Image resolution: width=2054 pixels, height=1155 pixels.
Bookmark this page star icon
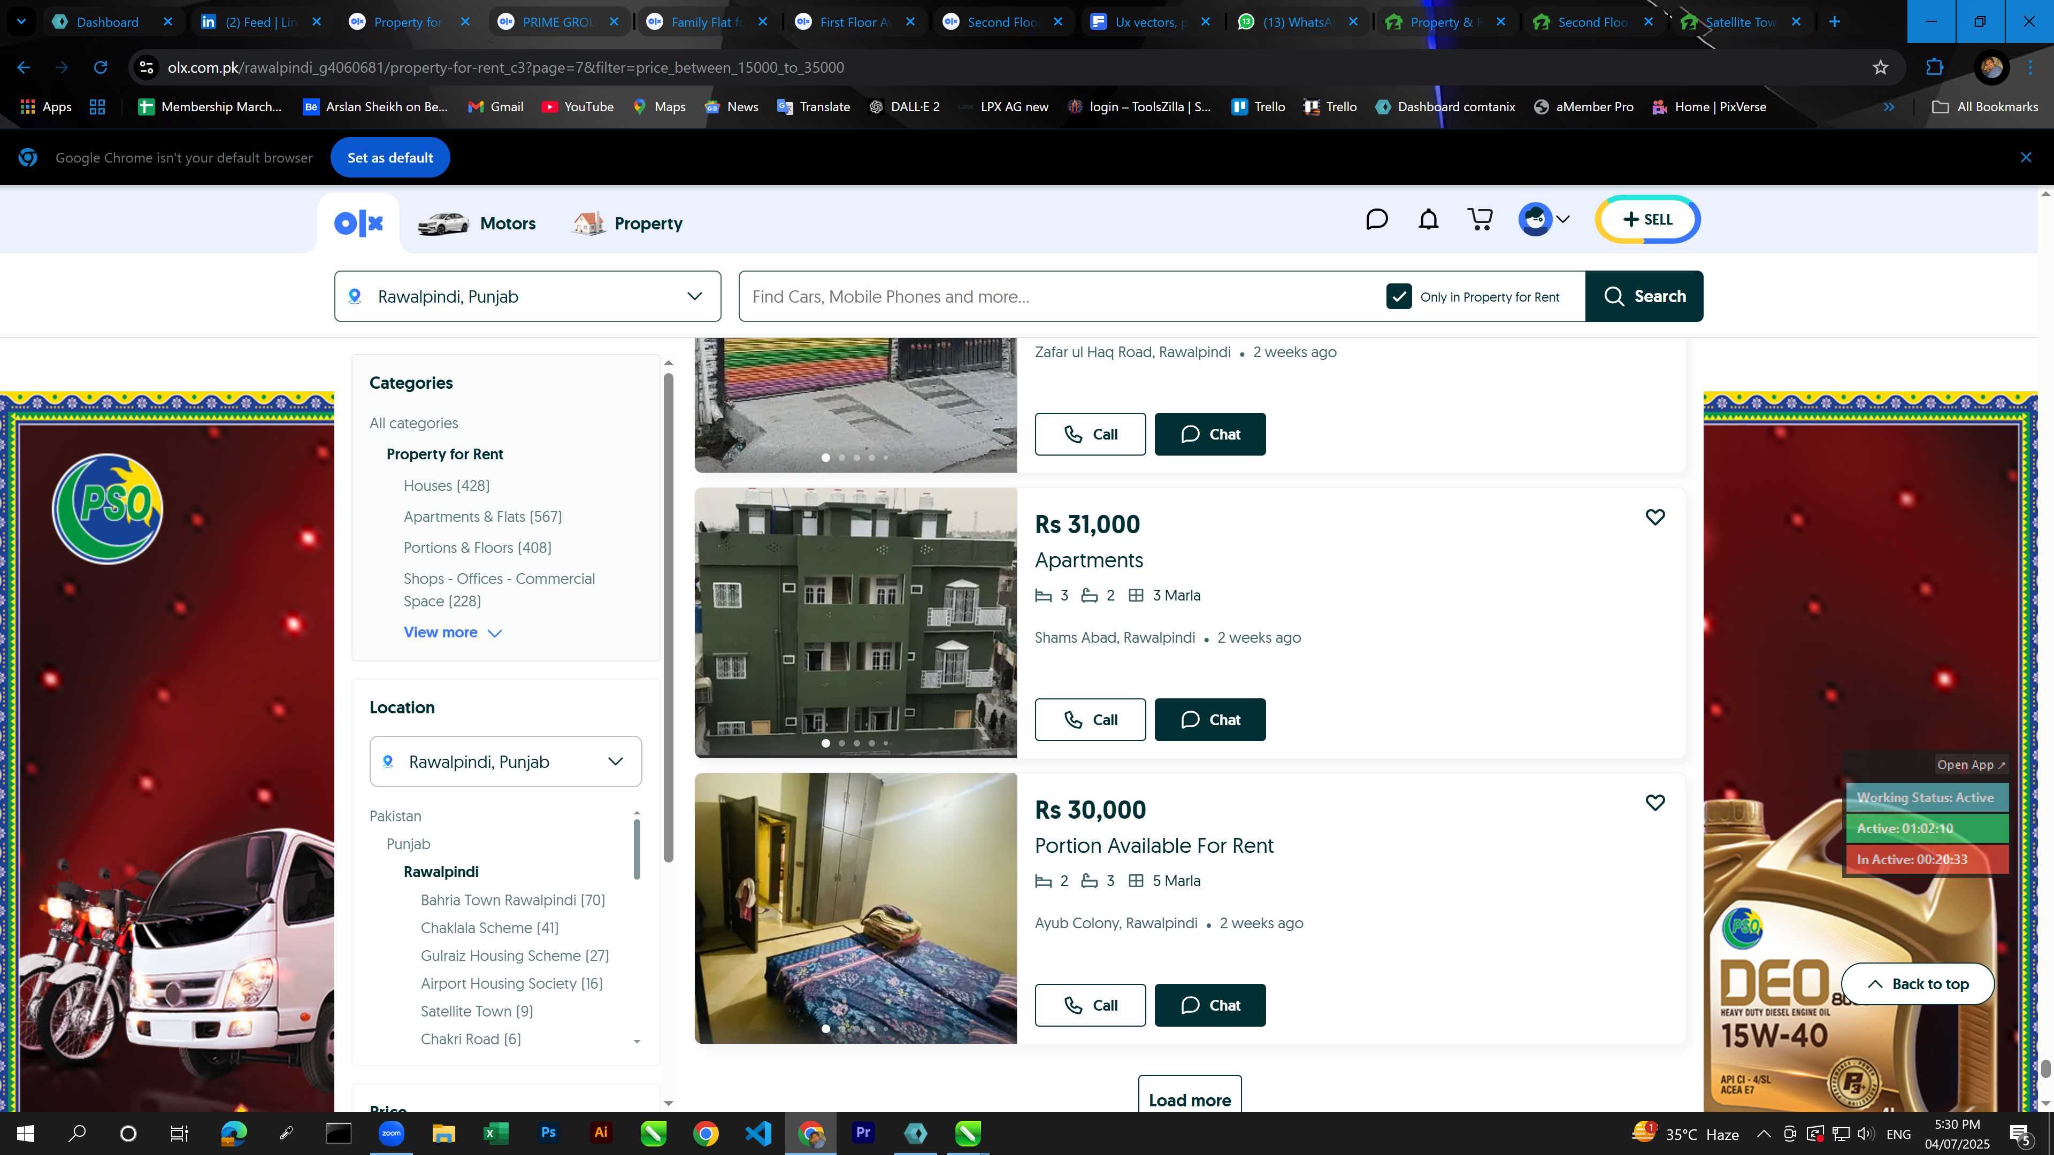(x=1880, y=68)
